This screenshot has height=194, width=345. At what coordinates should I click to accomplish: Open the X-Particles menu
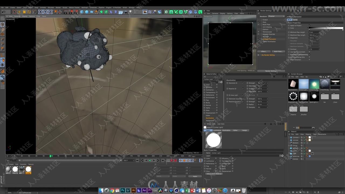(117, 8)
